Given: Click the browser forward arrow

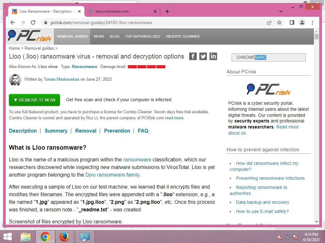Looking at the screenshot, I should 23,22.
